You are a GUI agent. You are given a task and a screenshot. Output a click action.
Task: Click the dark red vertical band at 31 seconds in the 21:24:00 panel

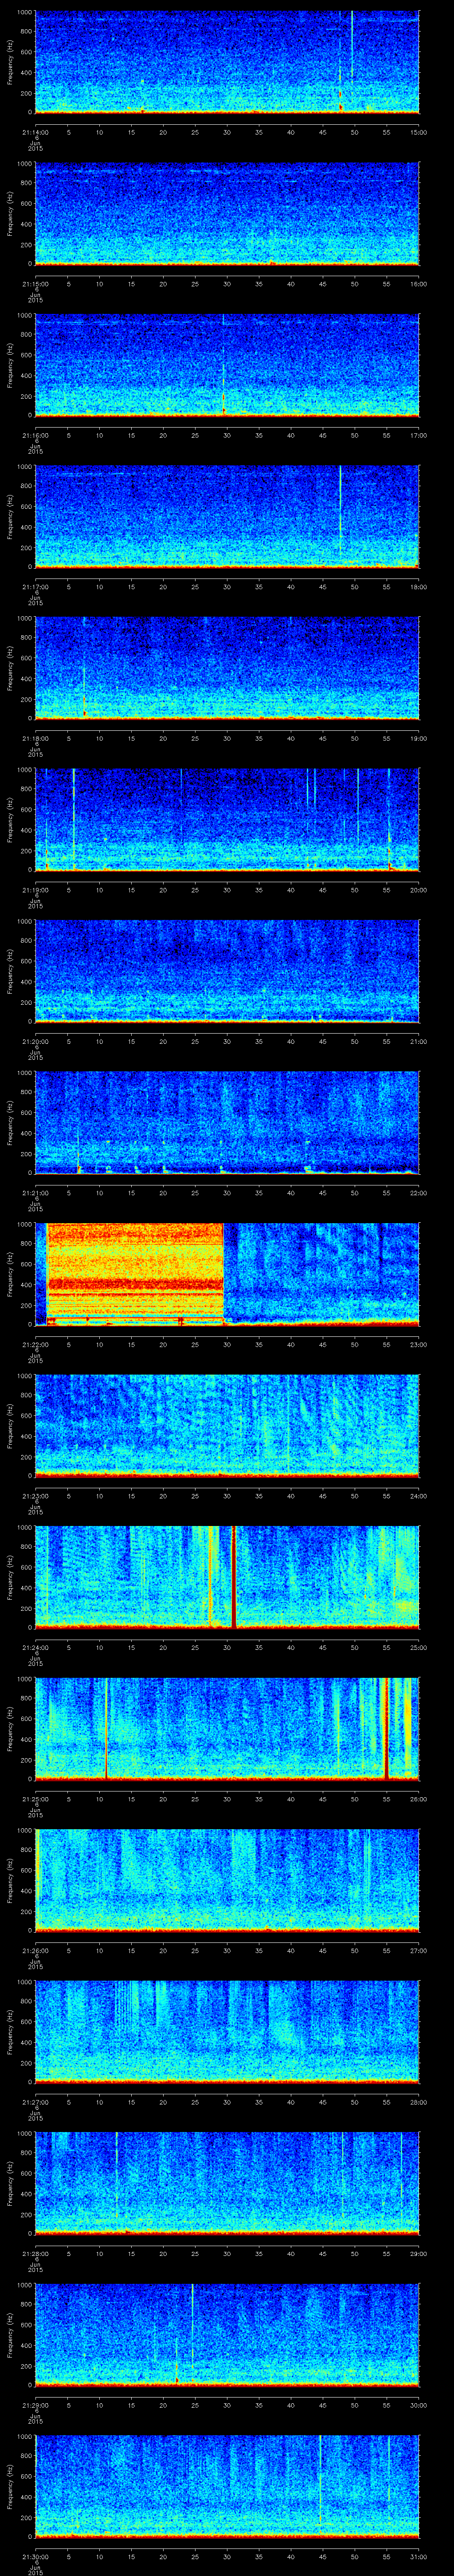(x=234, y=1577)
